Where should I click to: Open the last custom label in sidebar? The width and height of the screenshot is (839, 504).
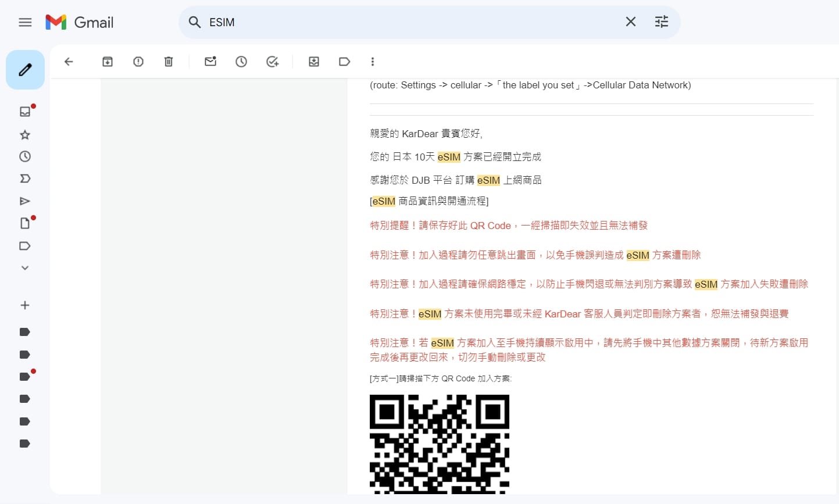pos(25,444)
